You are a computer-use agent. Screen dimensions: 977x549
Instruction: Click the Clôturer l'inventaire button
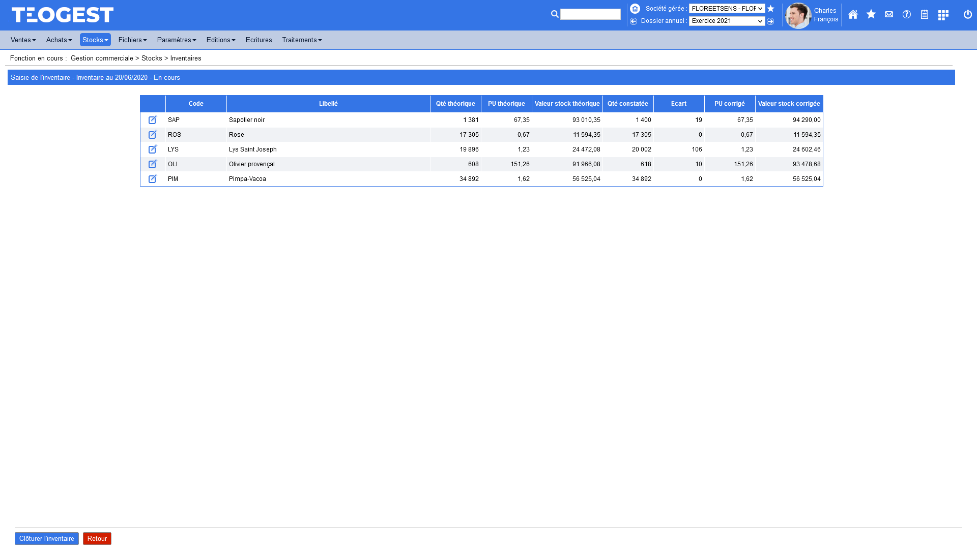(x=46, y=539)
